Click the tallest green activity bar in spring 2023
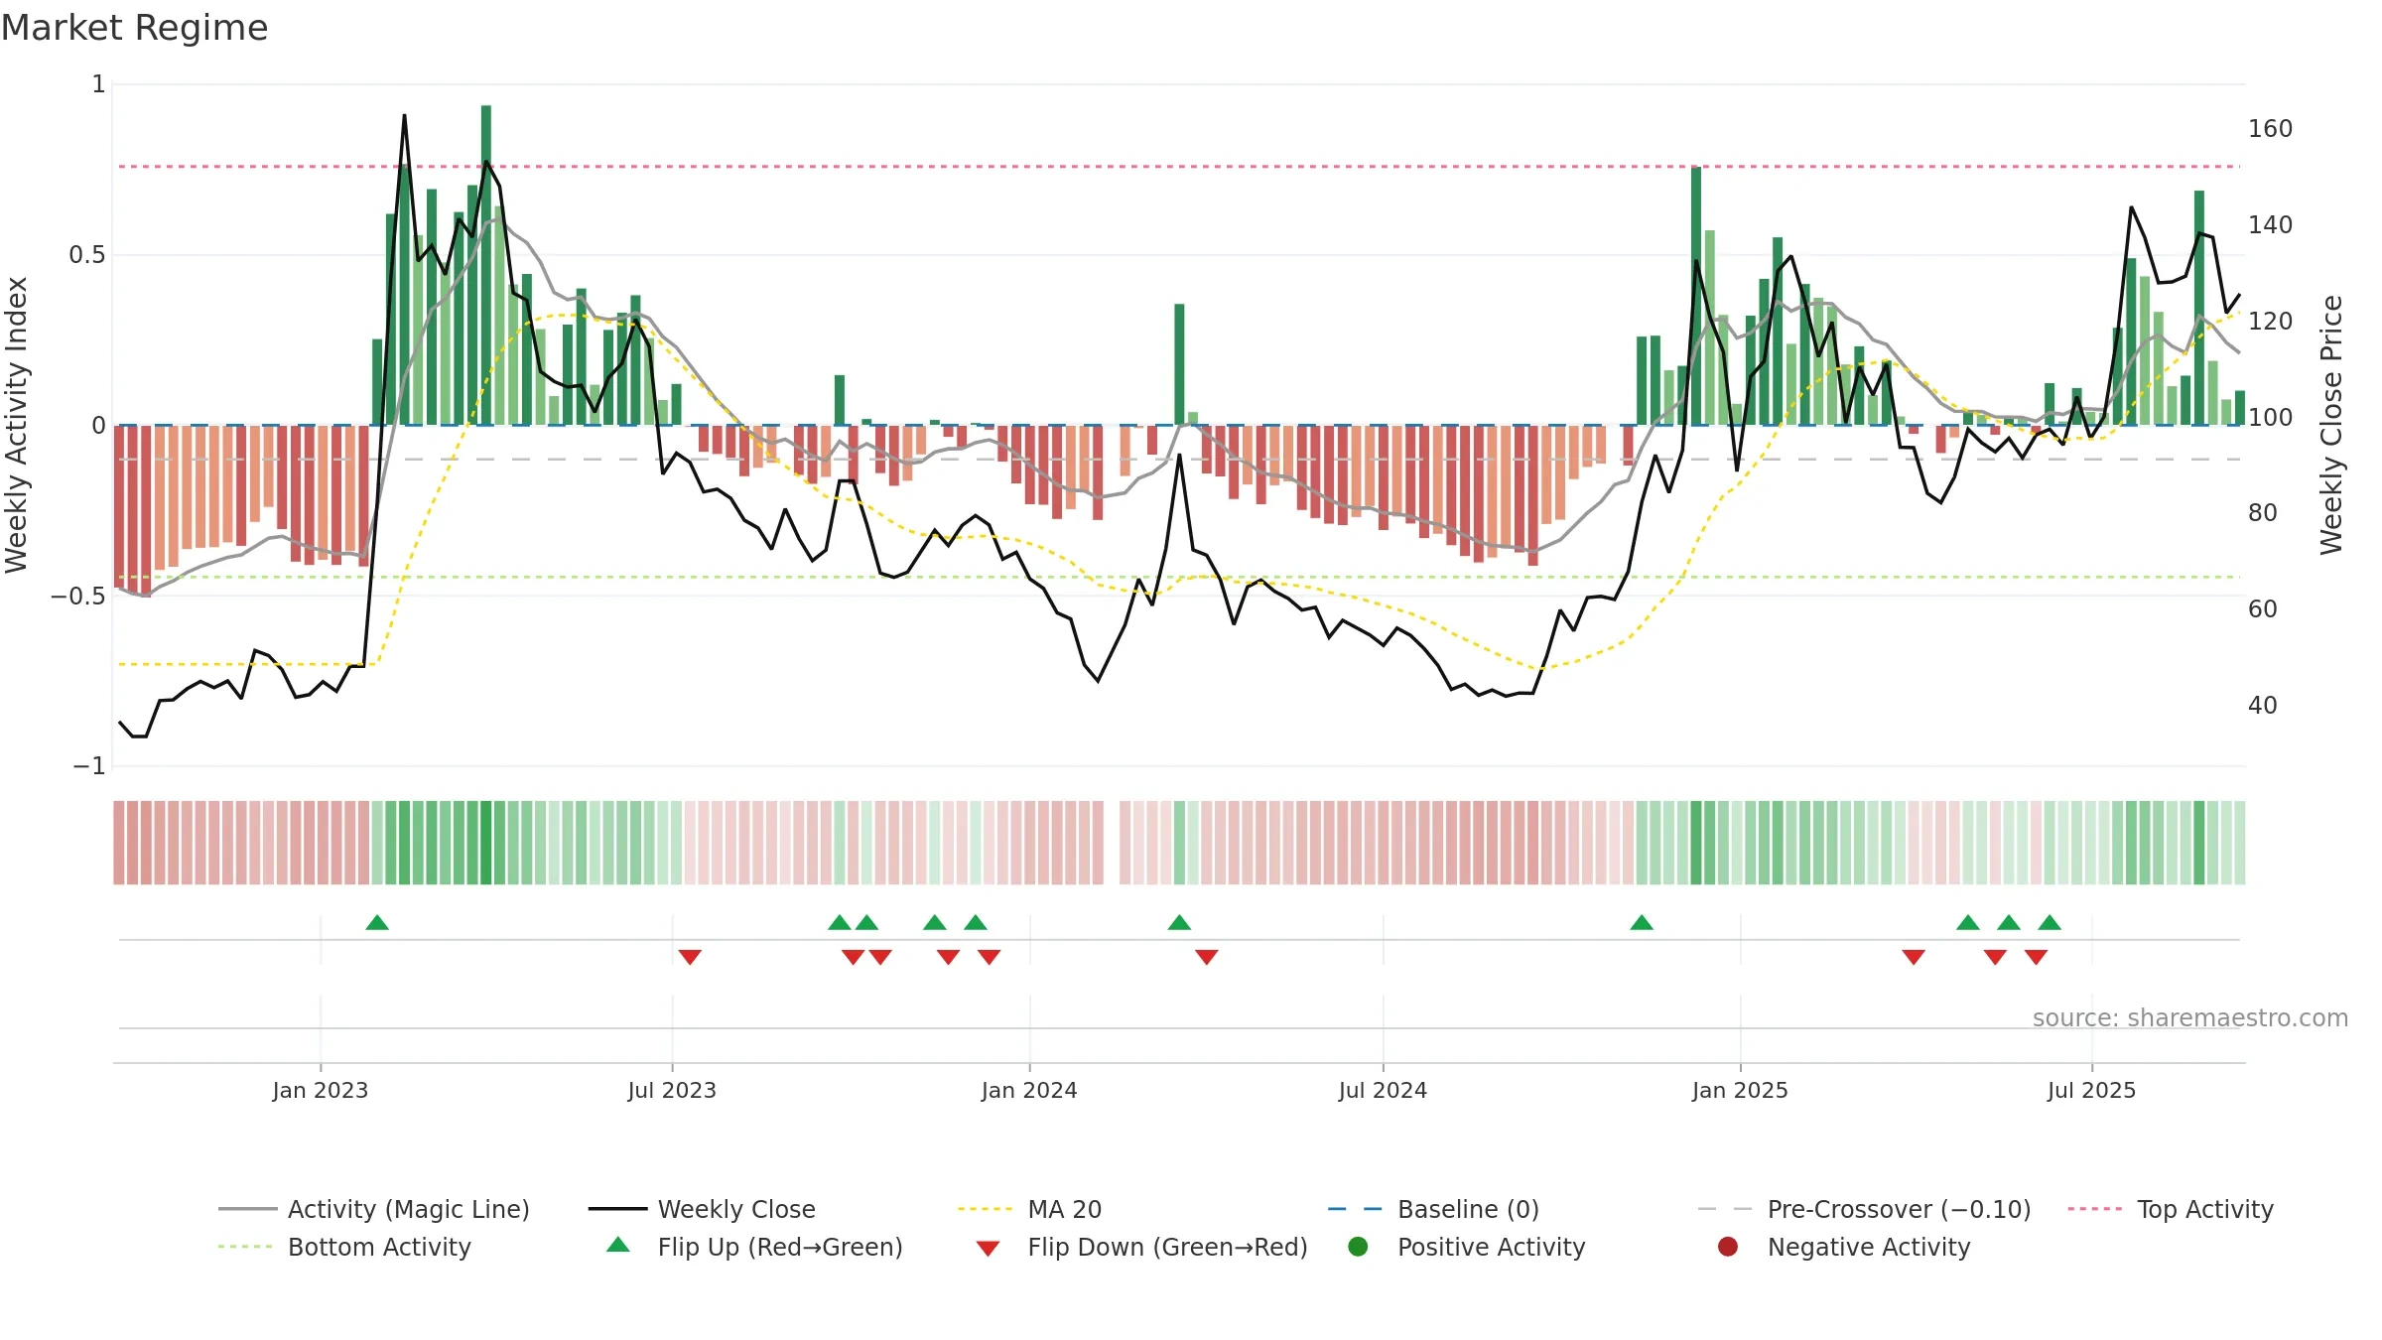The height and width of the screenshot is (1340, 2382). 486,265
